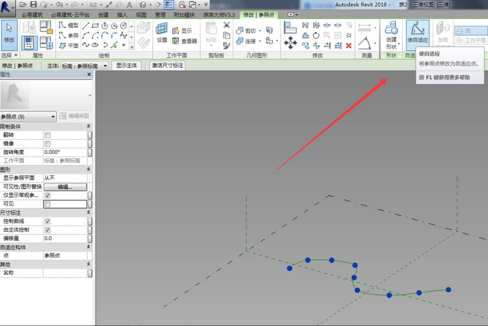Click the red X Delete icon
The height and width of the screenshot is (326, 488).
coord(349,46)
